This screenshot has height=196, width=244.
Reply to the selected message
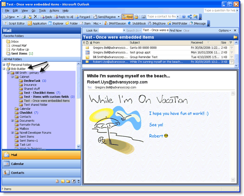tap(46, 17)
